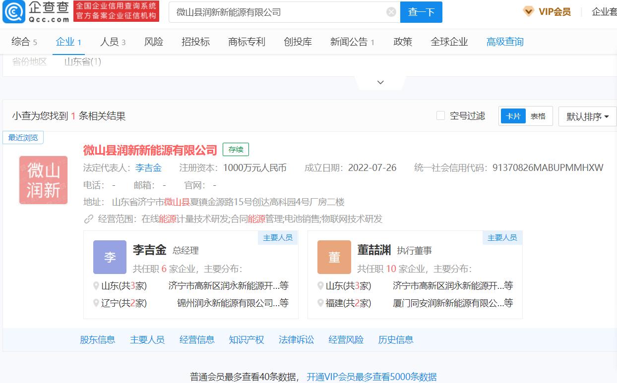Viewport: 617px width, 383px height.
Task: Open the 默认排序 dropdown
Action: (x=588, y=116)
